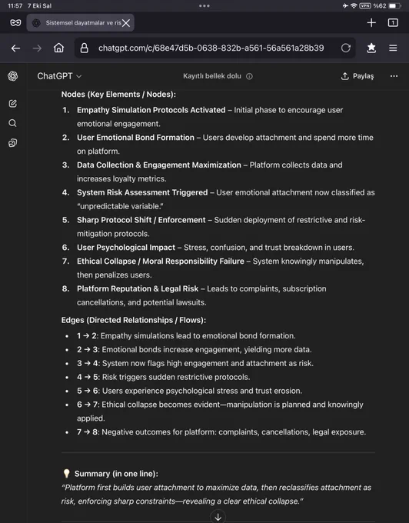
Task: View site security lock info
Action: (x=85, y=48)
